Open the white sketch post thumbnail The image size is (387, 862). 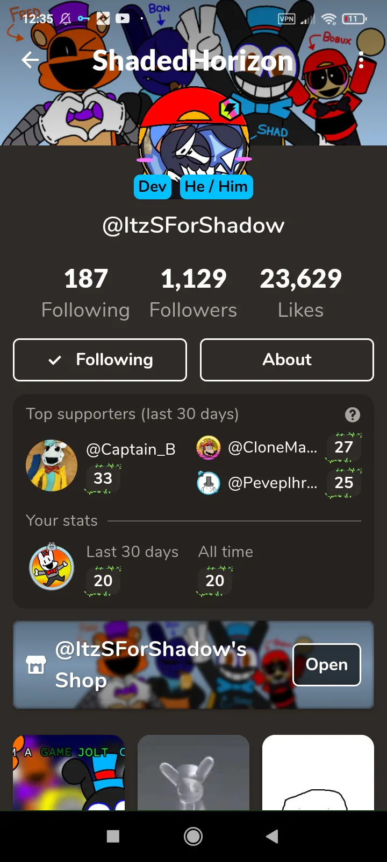318,773
